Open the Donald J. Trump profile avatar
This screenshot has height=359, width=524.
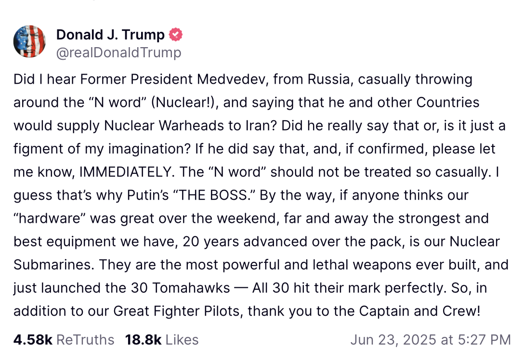29,41
